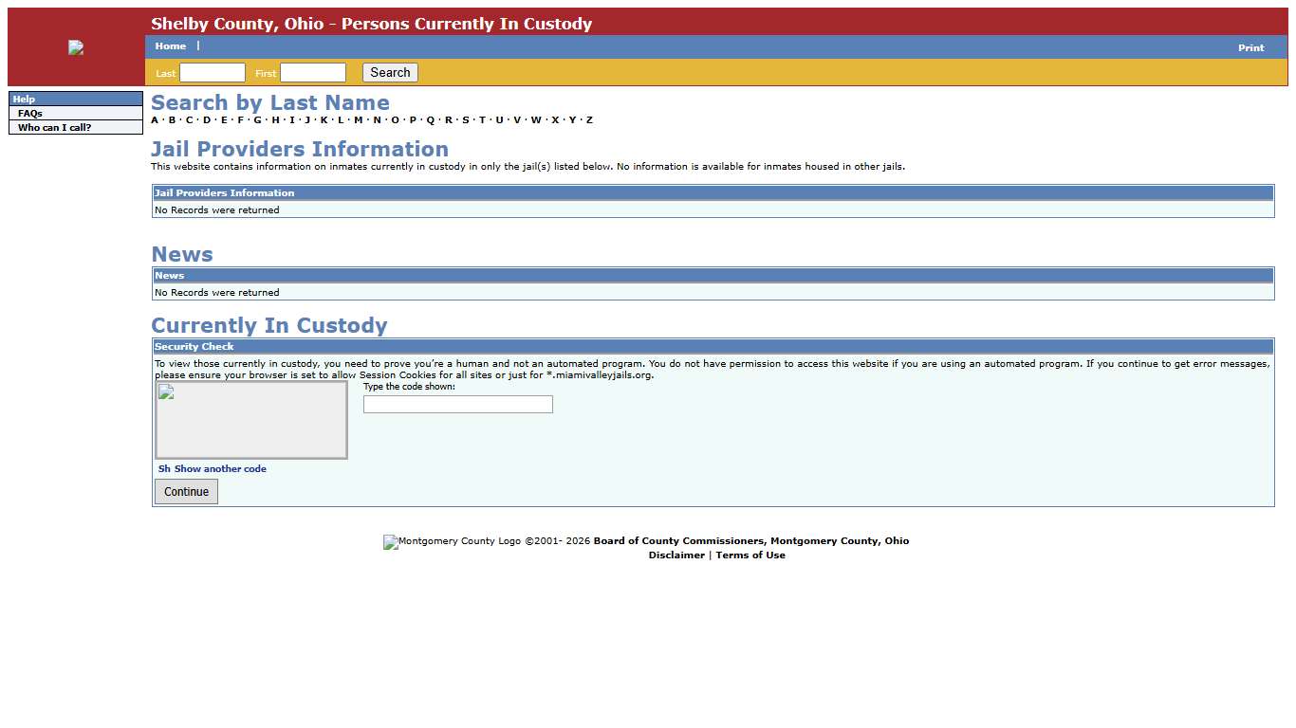Browse last names starting with A
This screenshot has height=728, width=1296.
click(155, 120)
